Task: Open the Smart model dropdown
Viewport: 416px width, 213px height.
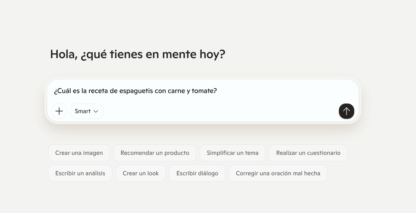Action: click(x=87, y=111)
